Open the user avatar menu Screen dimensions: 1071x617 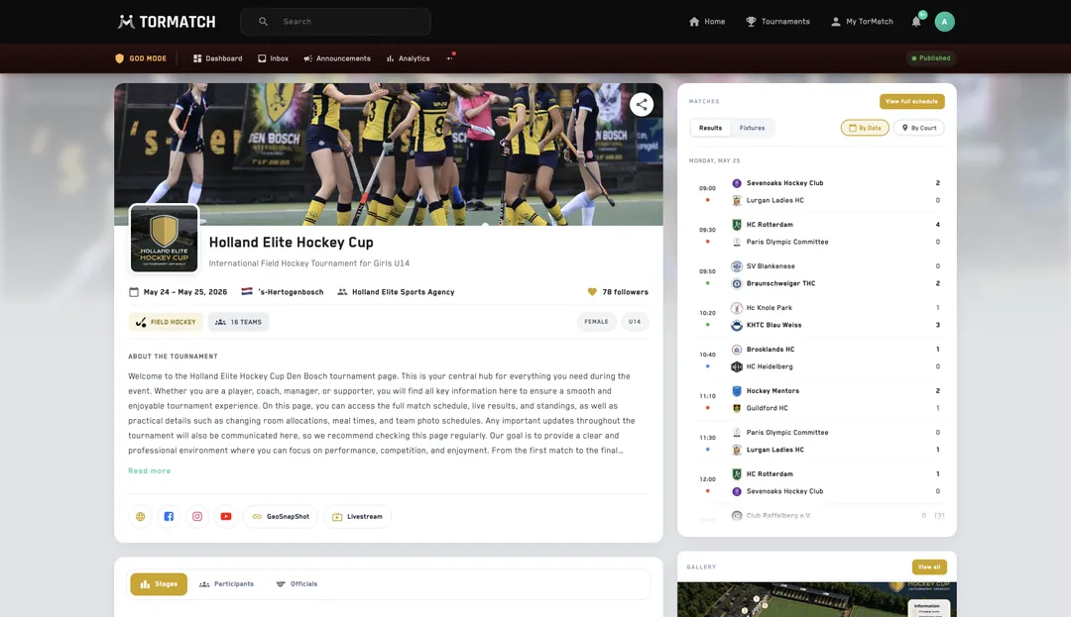pos(944,22)
